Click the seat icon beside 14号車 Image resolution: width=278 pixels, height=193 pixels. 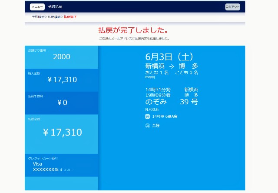[148, 116]
